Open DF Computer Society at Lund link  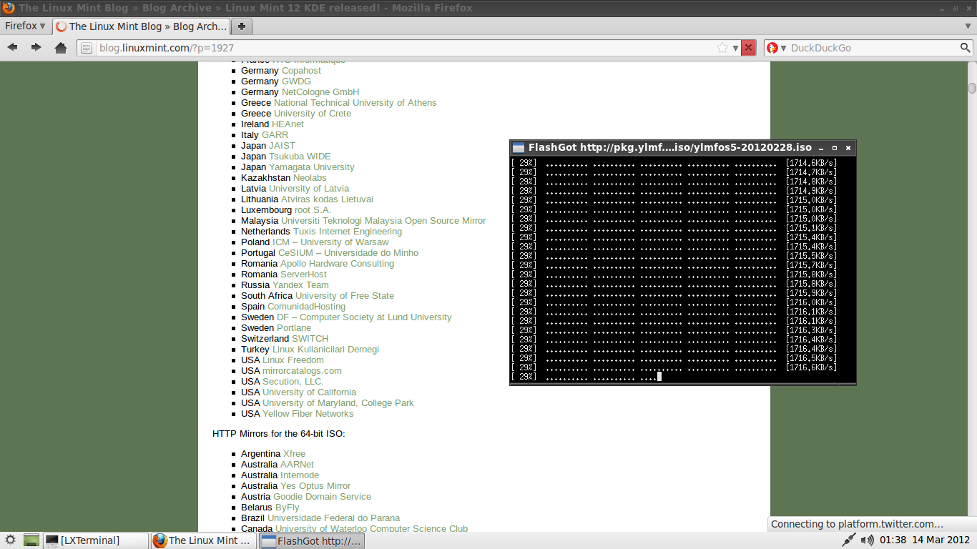[364, 317]
